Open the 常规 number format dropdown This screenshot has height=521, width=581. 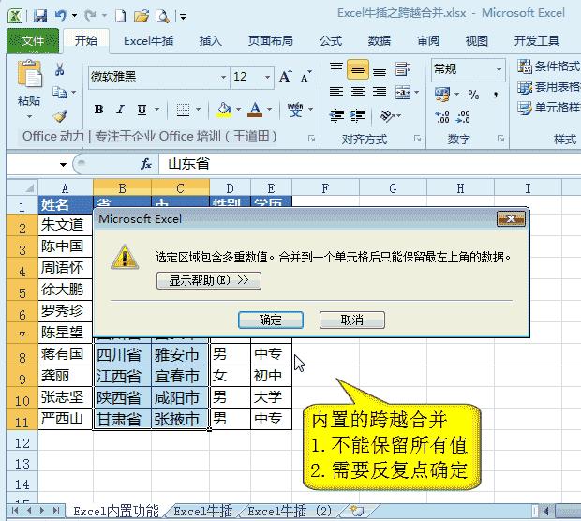coord(499,69)
